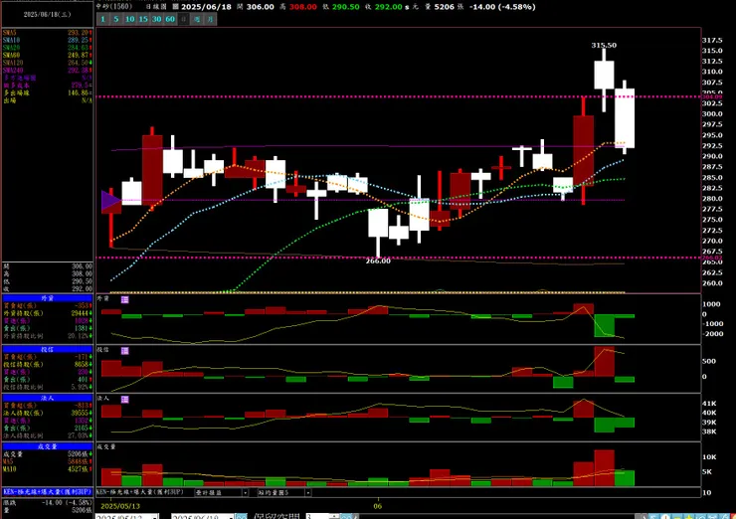Click the date label 2025/06/18 in the left panel
Viewport: 736px width, 519px height.
pos(47,15)
